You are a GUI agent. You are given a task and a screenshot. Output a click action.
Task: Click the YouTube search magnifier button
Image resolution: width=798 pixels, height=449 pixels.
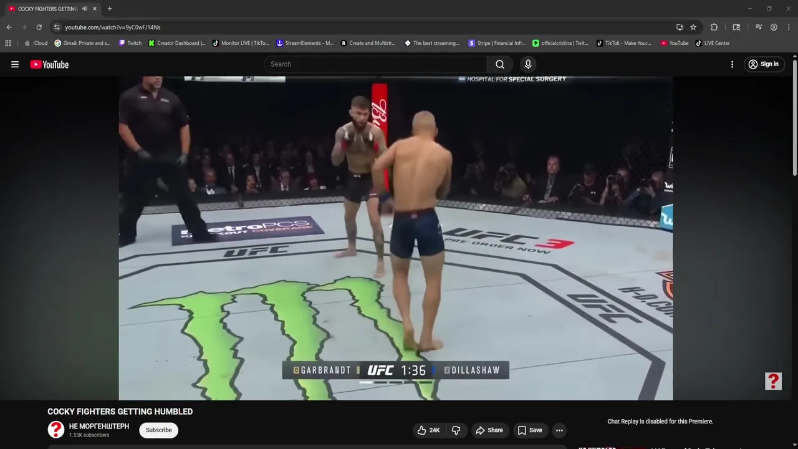click(500, 64)
